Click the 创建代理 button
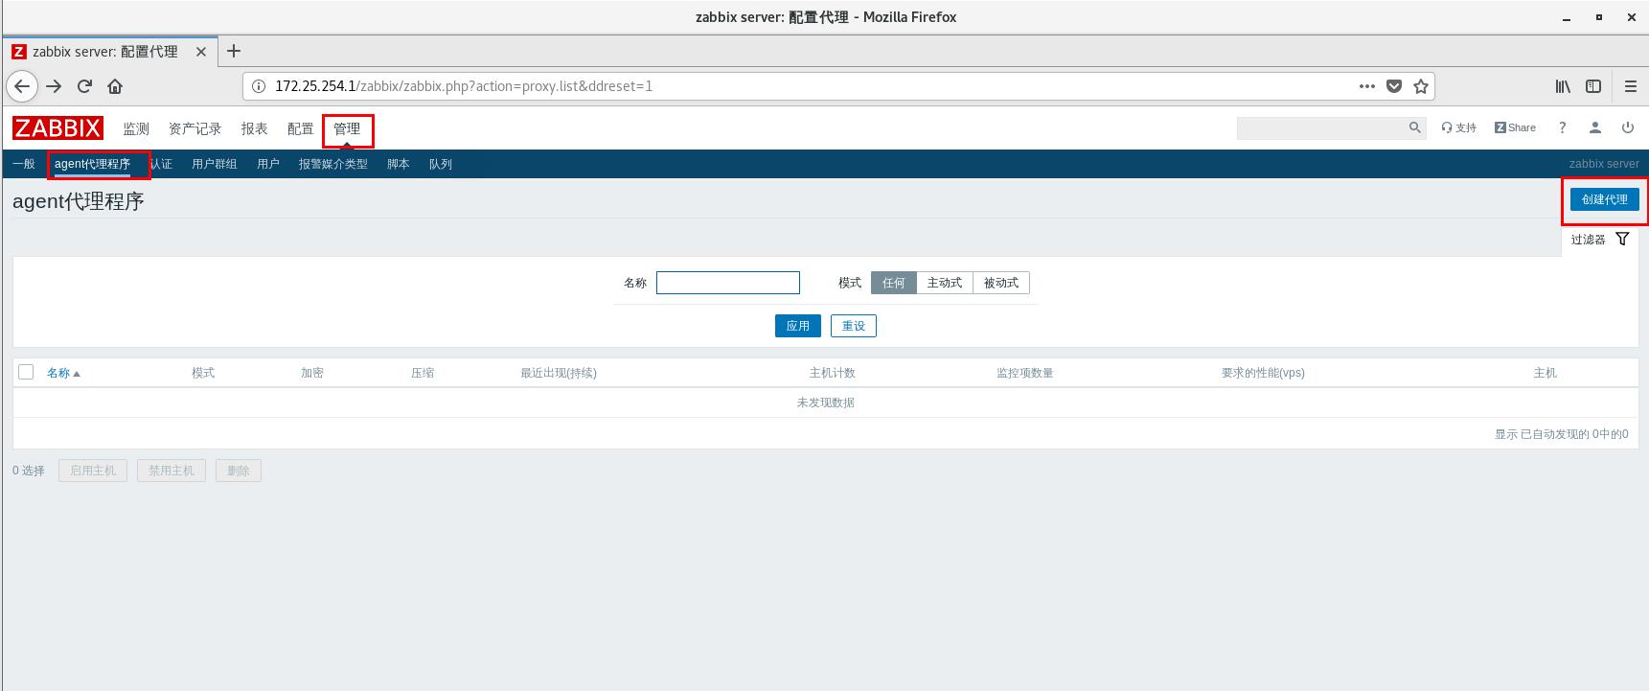The image size is (1649, 691). pos(1605,199)
